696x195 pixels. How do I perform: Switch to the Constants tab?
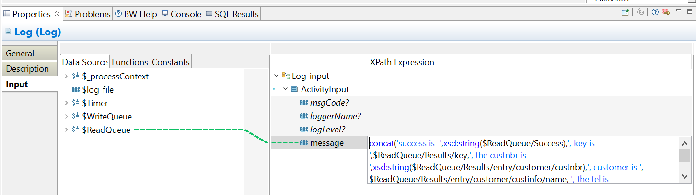(x=171, y=62)
